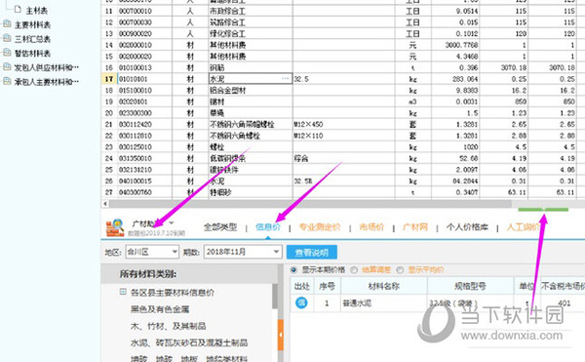Select the 发包人供应材料 report icon
This screenshot has height=362, width=585.
[x=7, y=67]
